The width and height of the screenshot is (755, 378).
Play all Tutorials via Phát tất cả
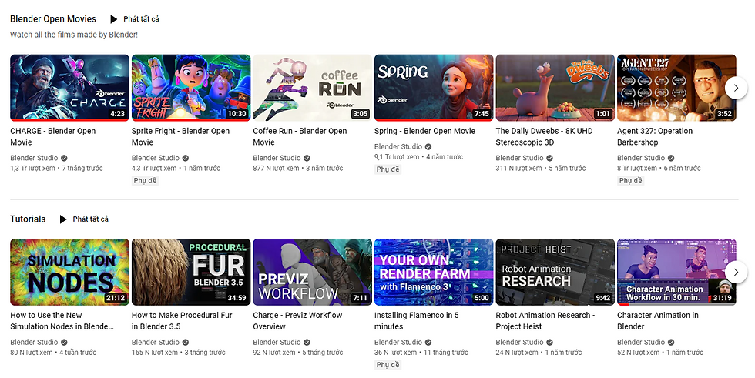(91, 219)
